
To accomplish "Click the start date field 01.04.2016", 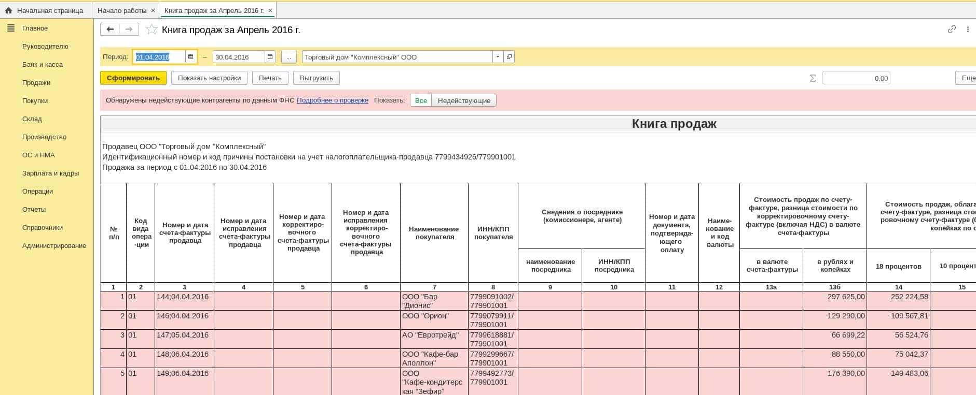I will click(159, 57).
